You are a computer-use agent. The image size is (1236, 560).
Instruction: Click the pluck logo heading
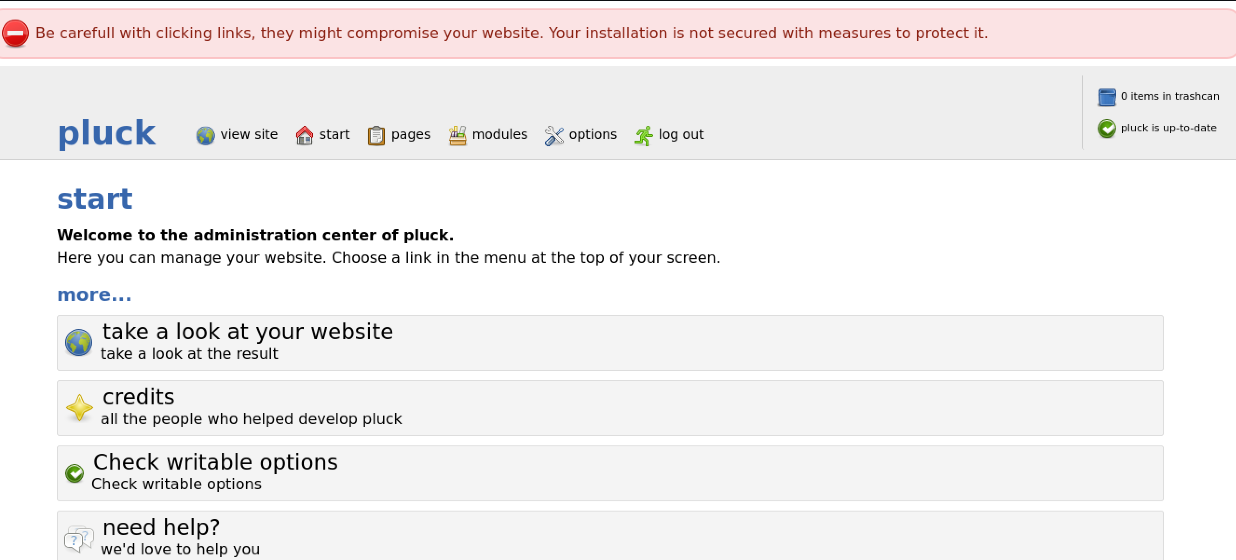(x=107, y=133)
